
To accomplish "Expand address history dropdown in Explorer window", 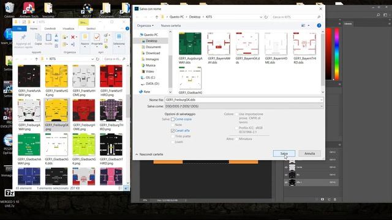I will pyautogui.click(x=92, y=59).
